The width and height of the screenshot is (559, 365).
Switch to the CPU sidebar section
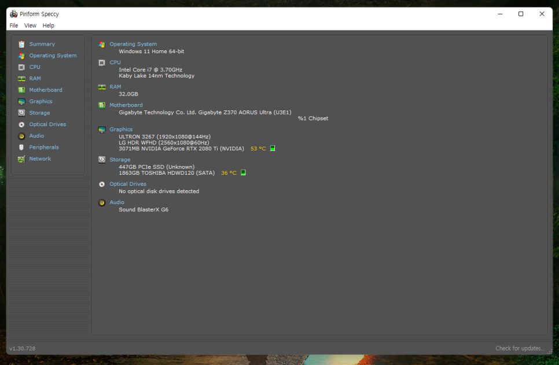(35, 67)
